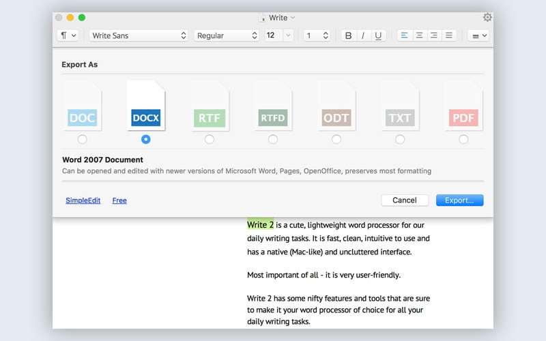Select the TXT radio button

point(400,139)
